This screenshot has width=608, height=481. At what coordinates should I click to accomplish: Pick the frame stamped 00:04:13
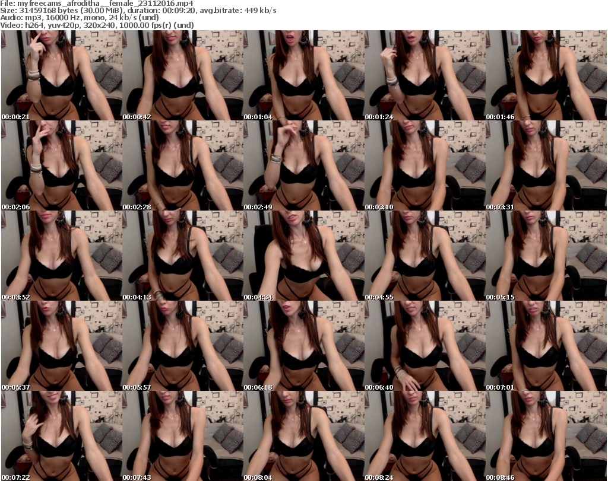tap(183, 256)
